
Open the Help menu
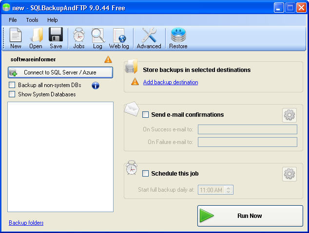(53, 20)
